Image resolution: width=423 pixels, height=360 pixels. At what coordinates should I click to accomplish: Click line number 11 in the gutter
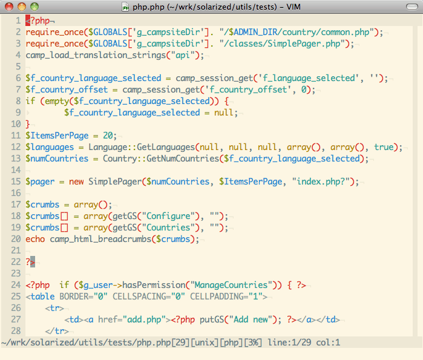16,136
